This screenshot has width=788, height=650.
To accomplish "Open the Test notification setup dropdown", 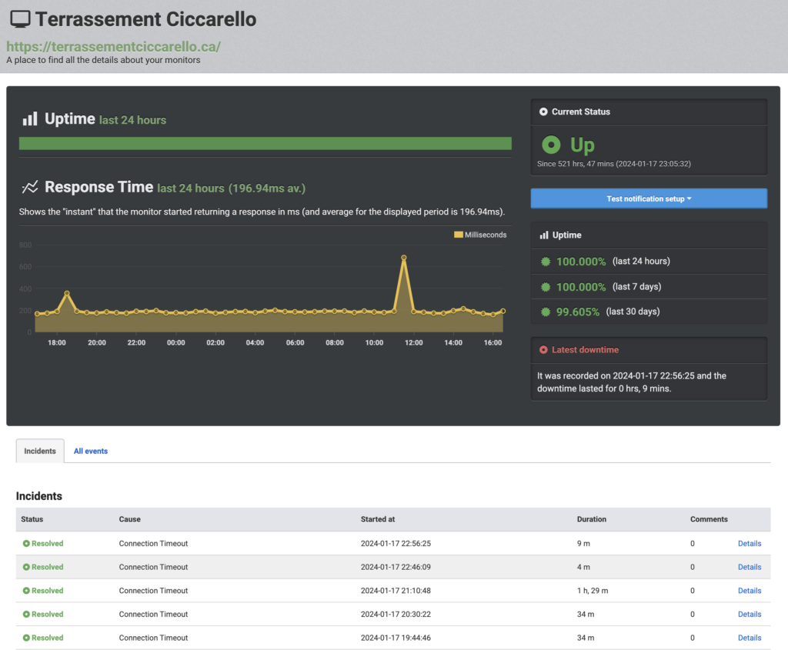I will click(649, 198).
